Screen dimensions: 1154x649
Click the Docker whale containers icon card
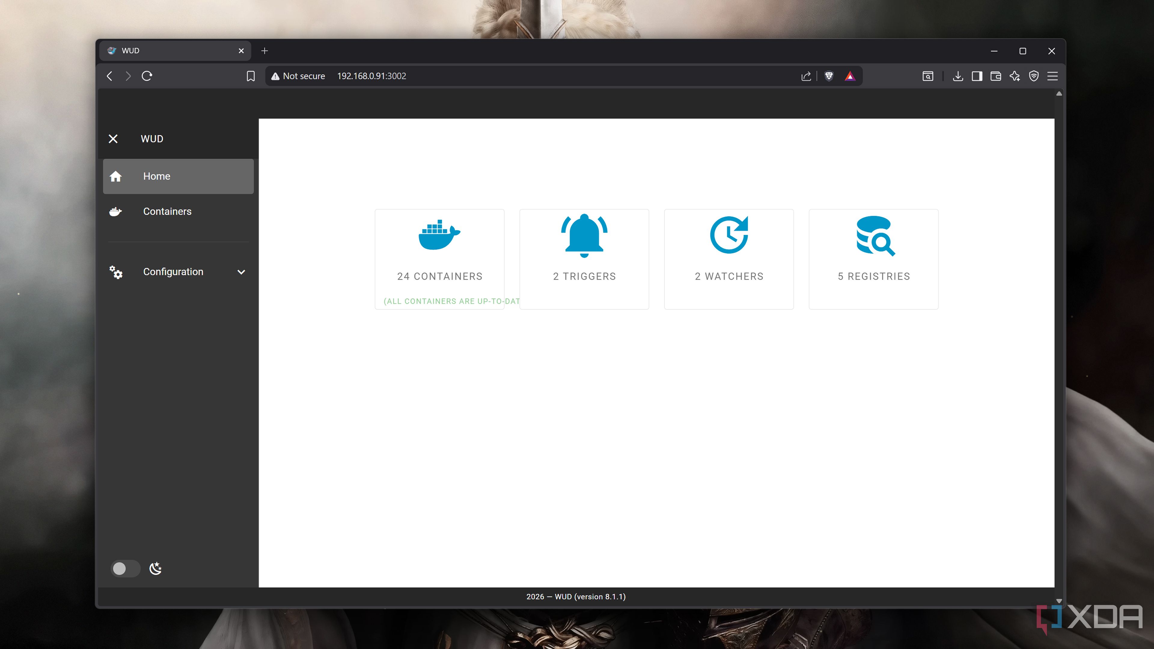click(439, 235)
